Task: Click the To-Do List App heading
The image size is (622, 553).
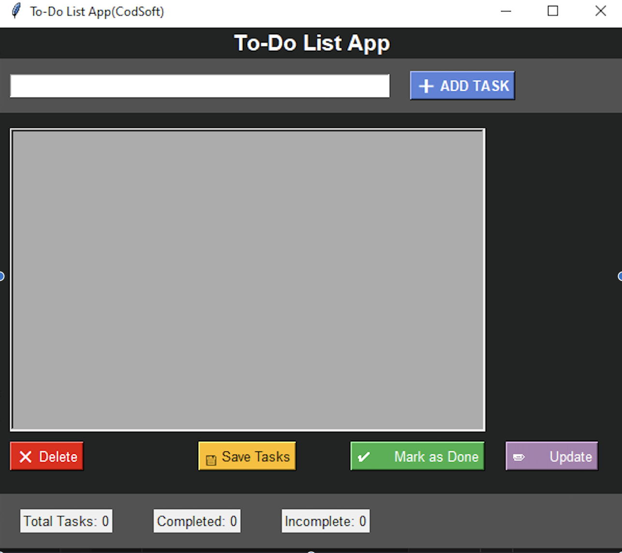Action: point(311,43)
